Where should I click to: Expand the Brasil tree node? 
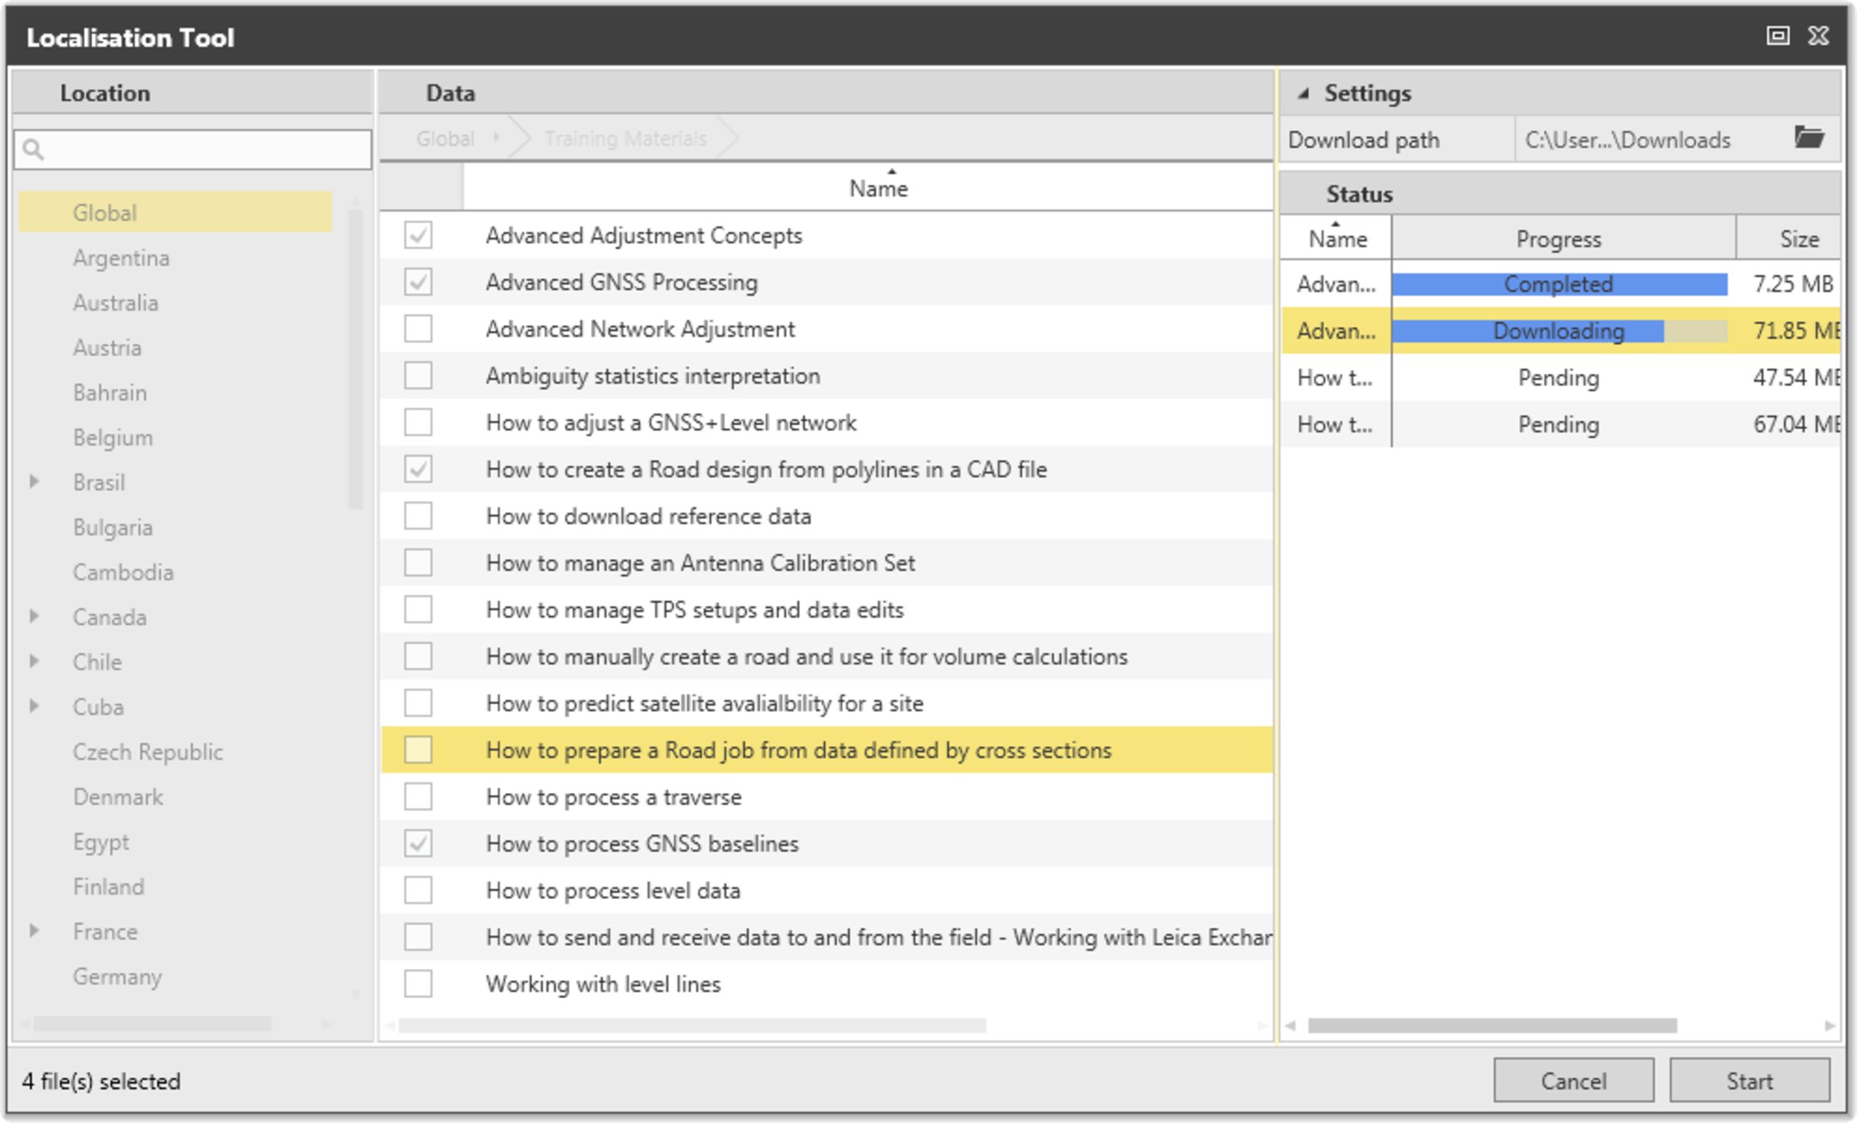pos(34,482)
